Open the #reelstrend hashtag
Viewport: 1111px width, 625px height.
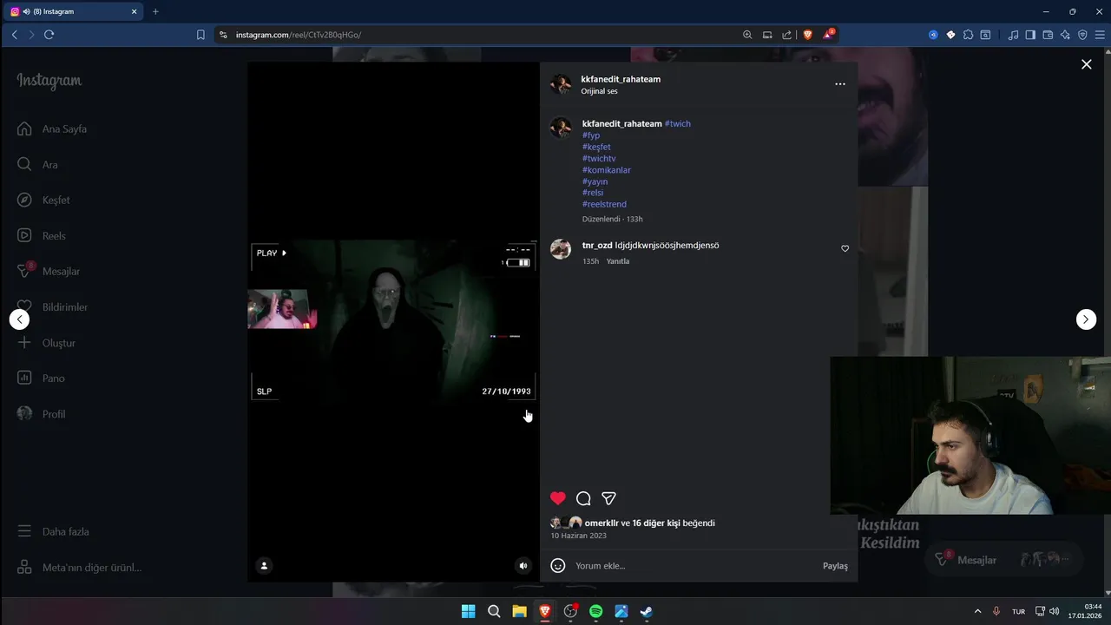coord(604,204)
